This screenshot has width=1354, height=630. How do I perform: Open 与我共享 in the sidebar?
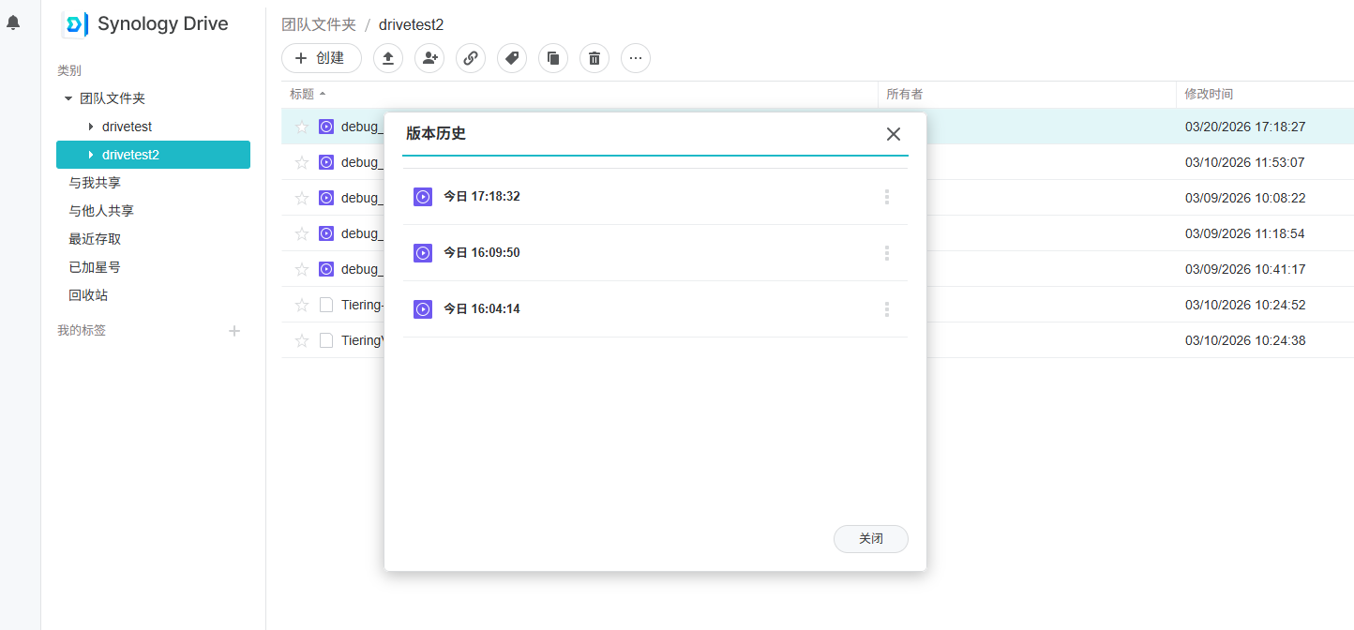[95, 183]
